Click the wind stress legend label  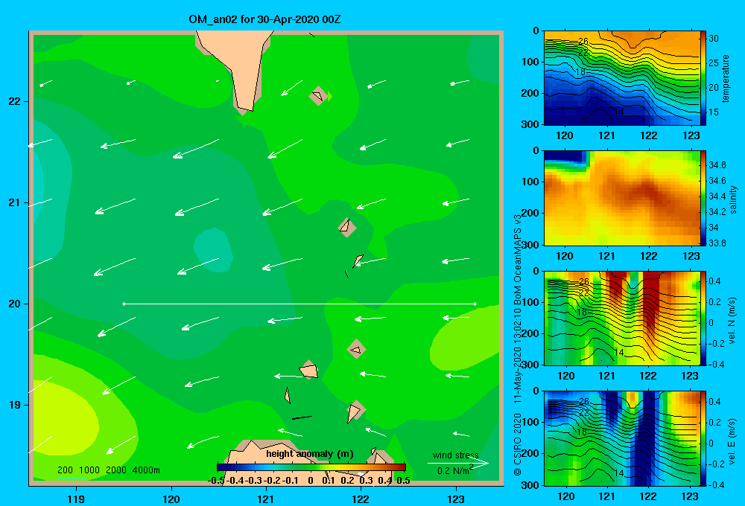(456, 455)
